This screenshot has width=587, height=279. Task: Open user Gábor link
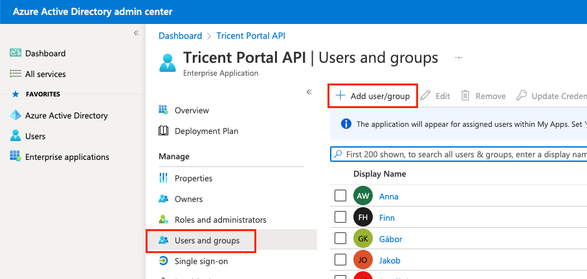click(390, 239)
